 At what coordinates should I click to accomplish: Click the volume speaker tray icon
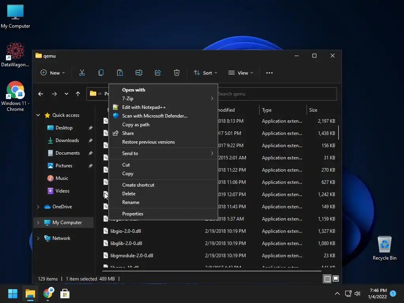357,294
